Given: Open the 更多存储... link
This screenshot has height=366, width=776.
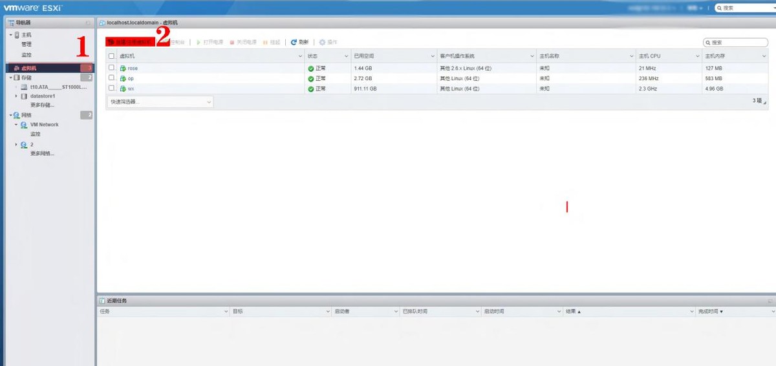Looking at the screenshot, I should click(x=42, y=105).
